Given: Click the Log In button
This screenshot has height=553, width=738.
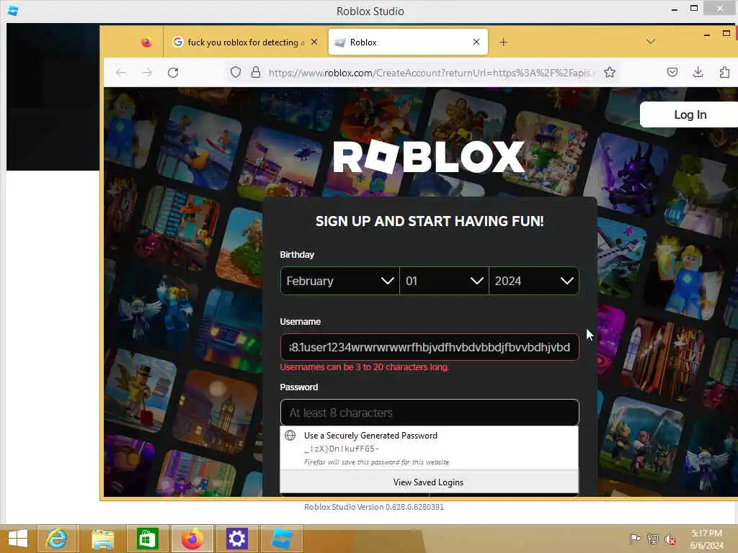Looking at the screenshot, I should tap(690, 114).
